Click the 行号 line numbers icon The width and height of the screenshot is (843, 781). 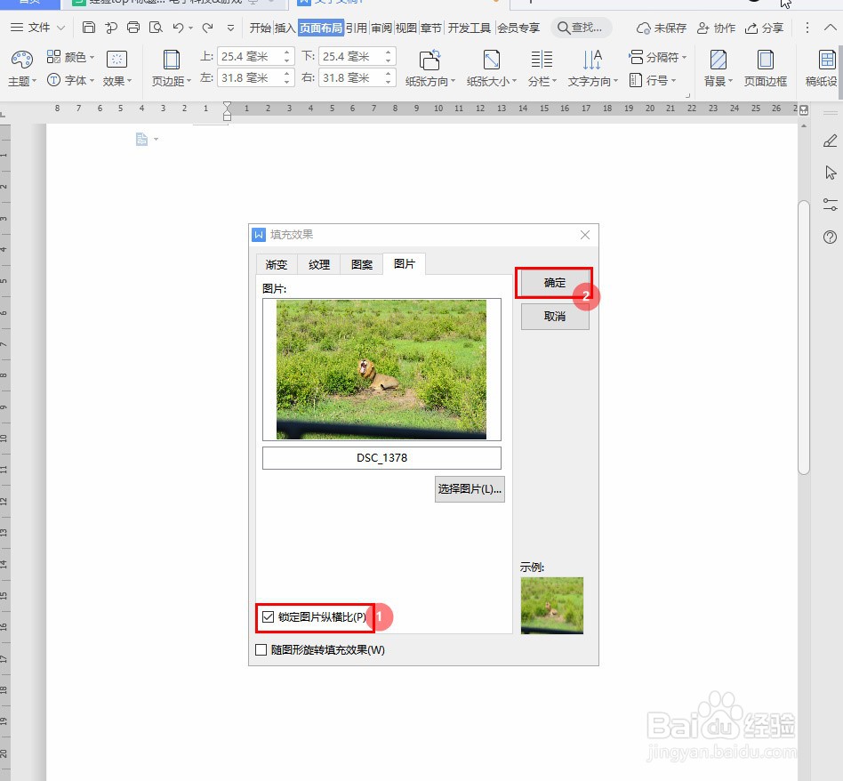[x=636, y=80]
